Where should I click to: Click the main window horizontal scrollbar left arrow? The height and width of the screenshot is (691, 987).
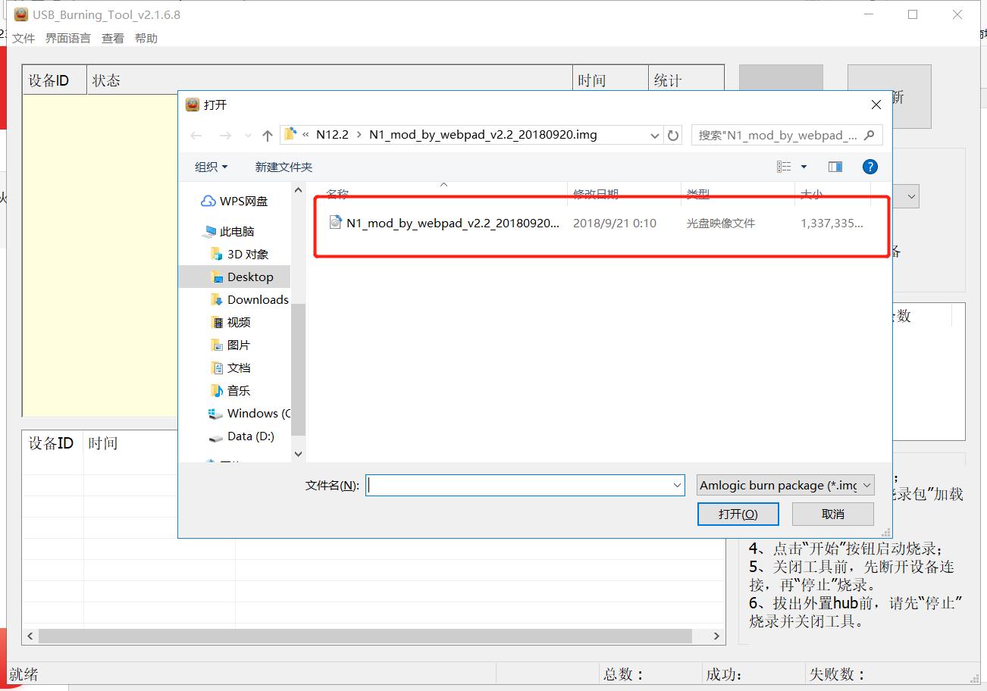tap(30, 636)
